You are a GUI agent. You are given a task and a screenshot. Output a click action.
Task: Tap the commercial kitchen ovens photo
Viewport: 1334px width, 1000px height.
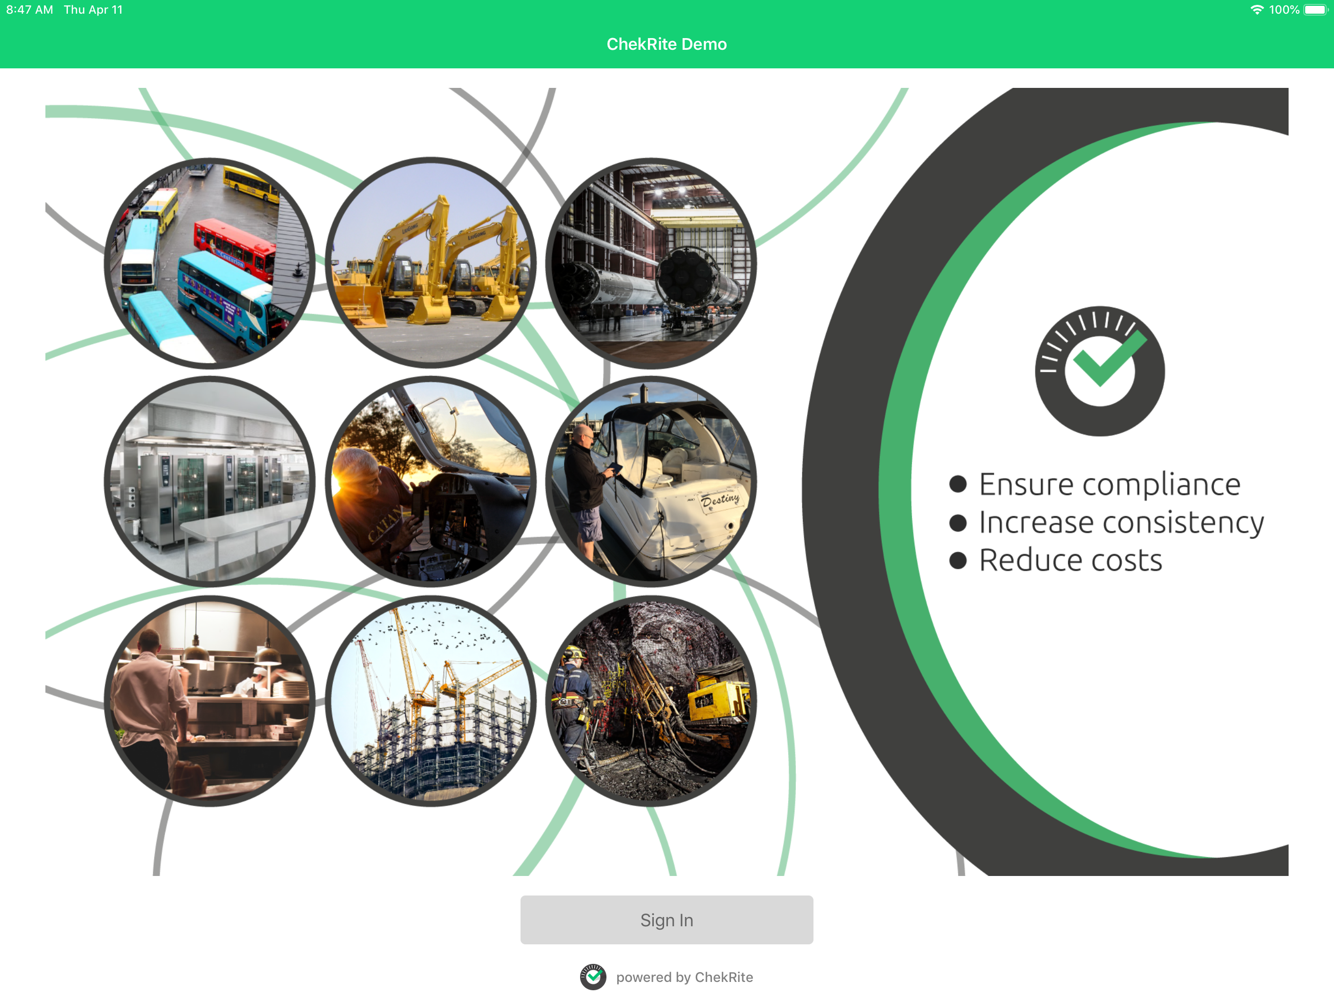click(x=209, y=481)
